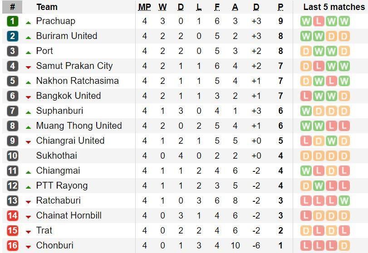Click Bangkok United's first L match result icon
This screenshot has height=253, width=368.
click(x=306, y=96)
